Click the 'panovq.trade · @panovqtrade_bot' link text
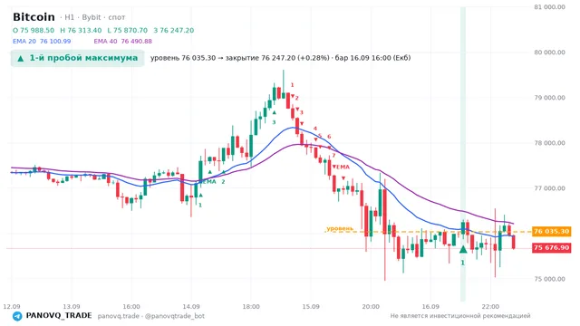 pyautogui.click(x=151, y=316)
